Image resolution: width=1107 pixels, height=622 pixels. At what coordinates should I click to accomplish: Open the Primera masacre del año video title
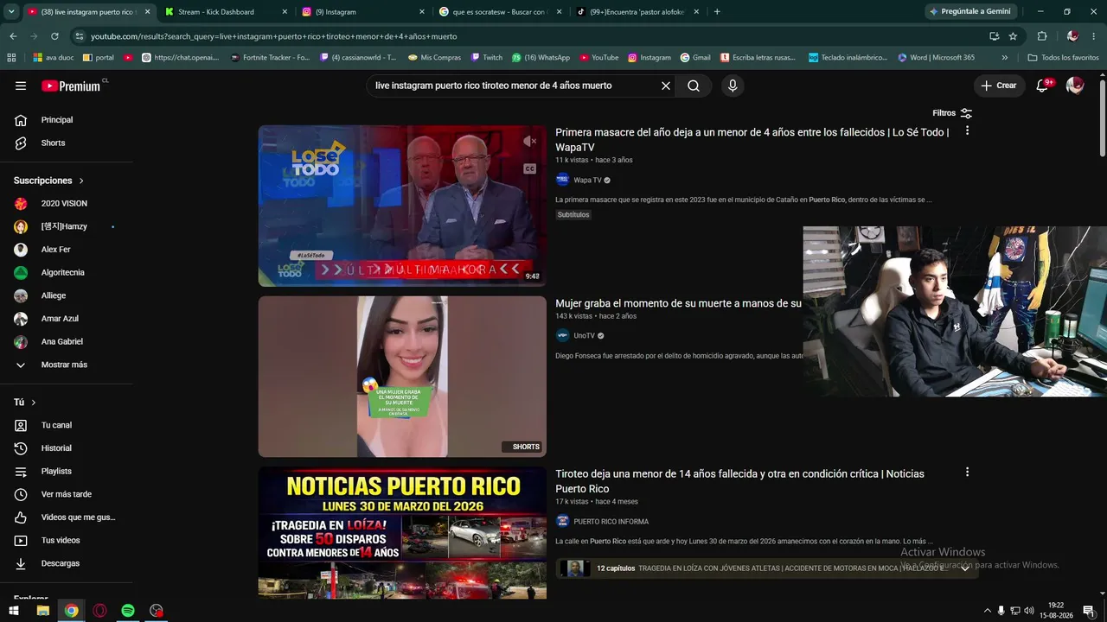752,139
